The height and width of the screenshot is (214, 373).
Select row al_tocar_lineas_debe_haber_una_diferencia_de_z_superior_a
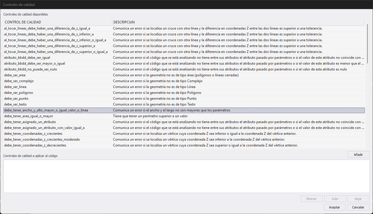pyautogui.click(x=184, y=46)
